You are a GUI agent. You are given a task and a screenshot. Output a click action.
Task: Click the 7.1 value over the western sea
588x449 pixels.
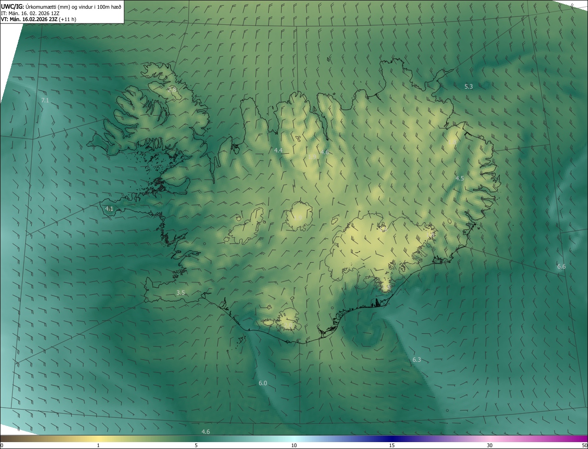coord(45,100)
